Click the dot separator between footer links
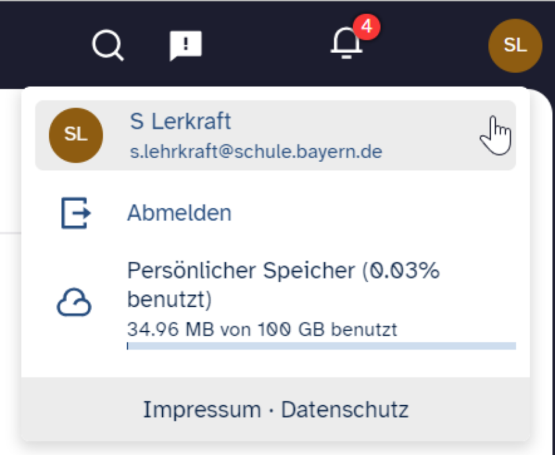555x455 pixels. coord(271,411)
